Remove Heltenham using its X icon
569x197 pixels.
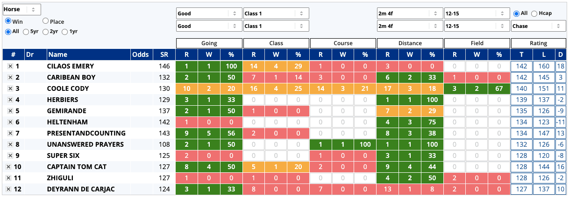point(10,122)
